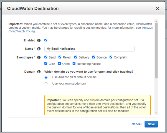Toggle the Reject event type checkbox
This screenshot has width=167, height=133.
[x=60, y=57]
